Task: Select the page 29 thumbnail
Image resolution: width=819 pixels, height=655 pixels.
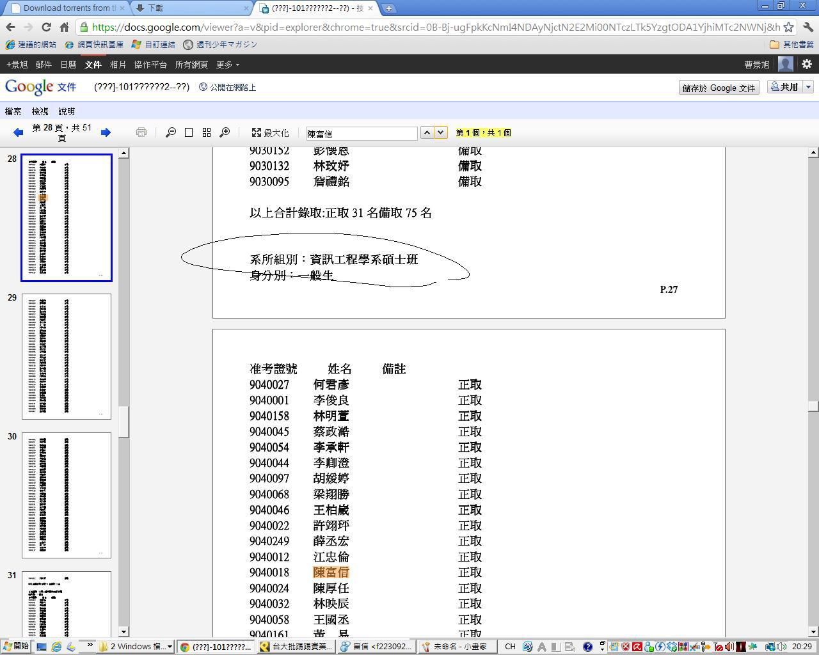Action: (67, 356)
